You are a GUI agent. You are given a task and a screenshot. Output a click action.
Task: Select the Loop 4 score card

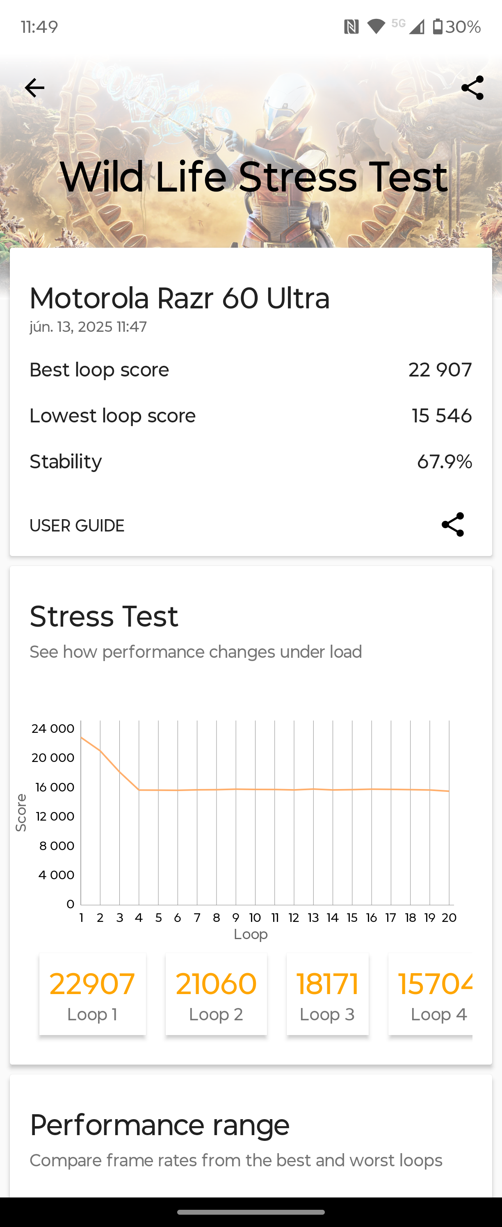tap(431, 994)
